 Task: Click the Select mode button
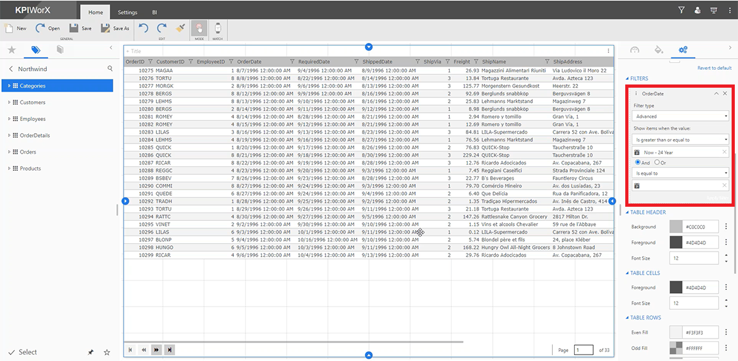click(x=22, y=352)
